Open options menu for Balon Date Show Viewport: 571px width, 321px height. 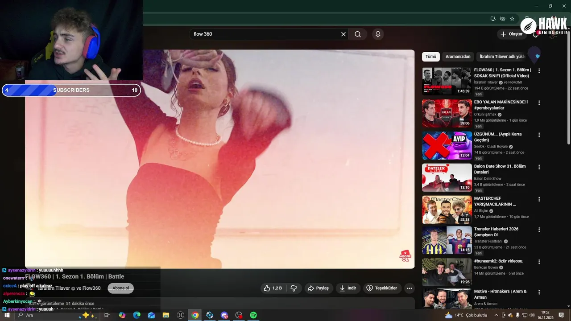pyautogui.click(x=539, y=167)
